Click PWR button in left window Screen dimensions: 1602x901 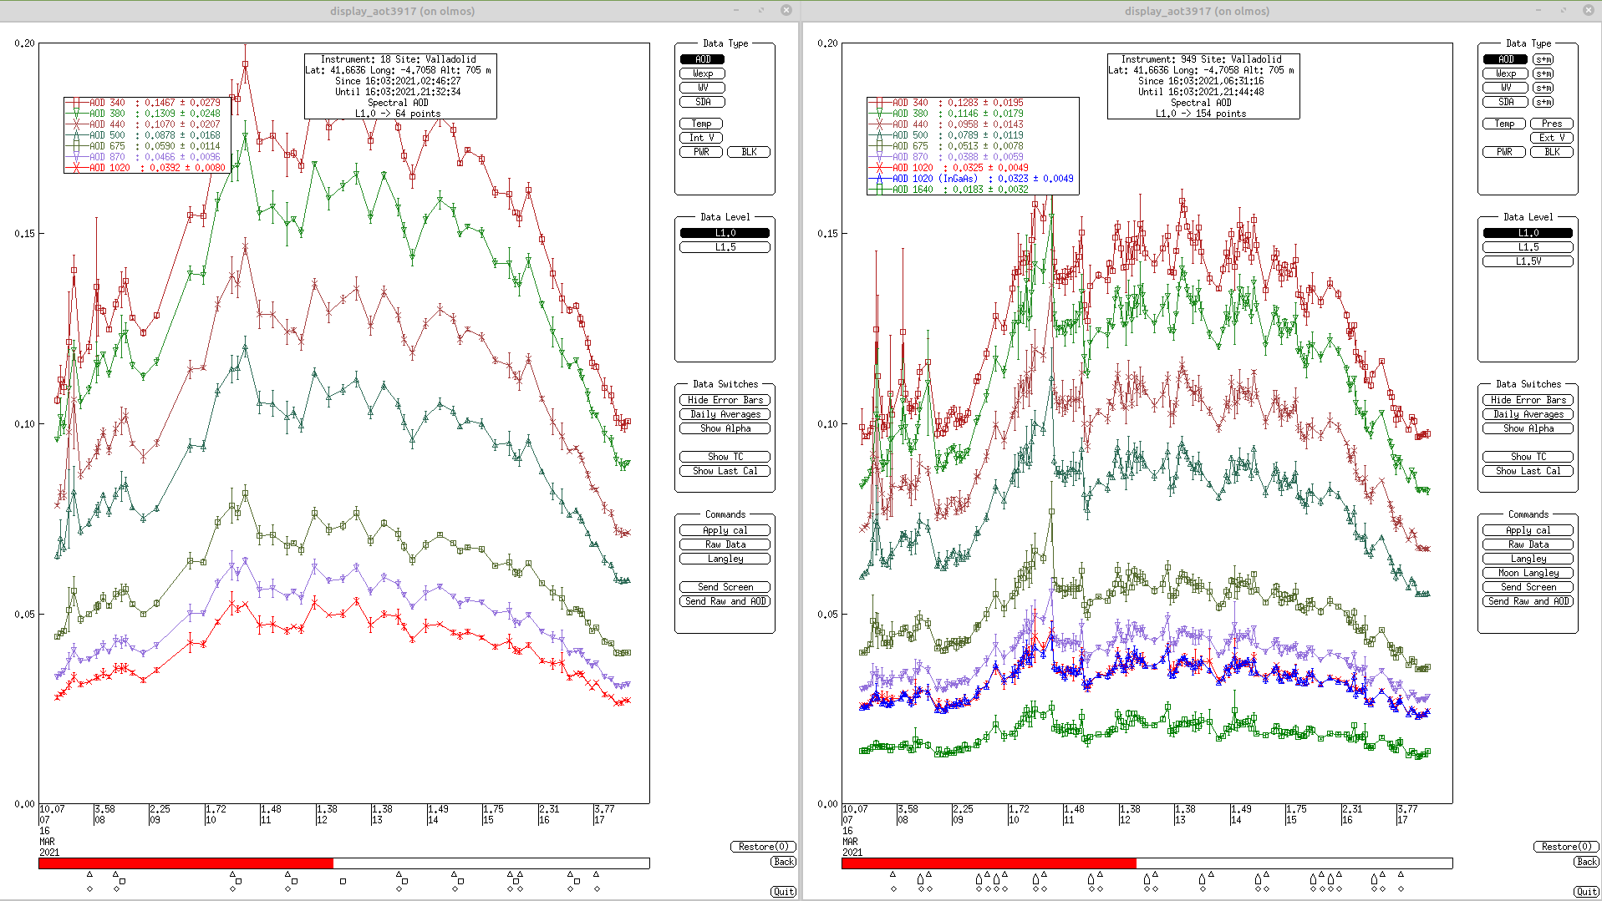701,152
